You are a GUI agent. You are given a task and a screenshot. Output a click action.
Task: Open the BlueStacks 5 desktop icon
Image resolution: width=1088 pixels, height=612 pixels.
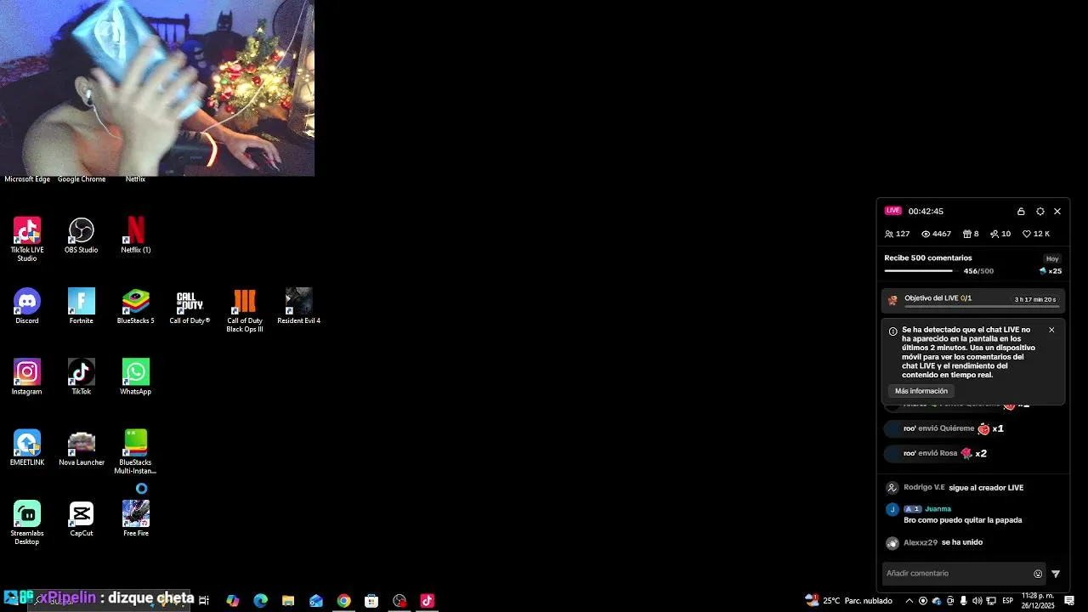click(x=136, y=306)
